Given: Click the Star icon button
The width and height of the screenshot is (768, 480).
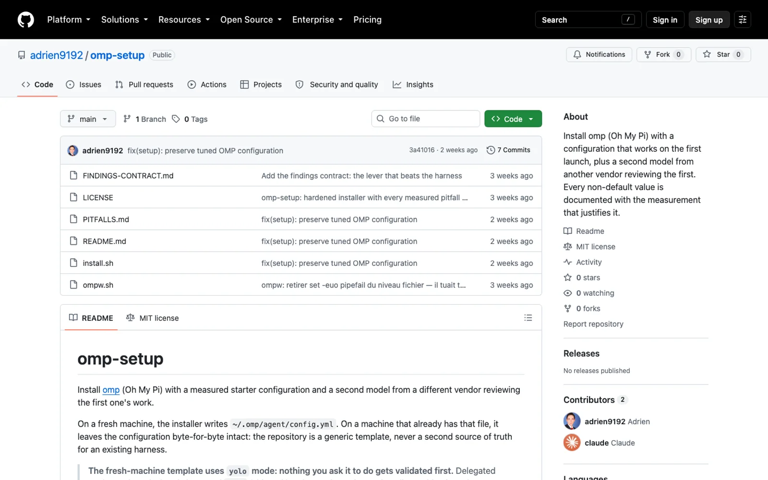Looking at the screenshot, I should 723,55.
